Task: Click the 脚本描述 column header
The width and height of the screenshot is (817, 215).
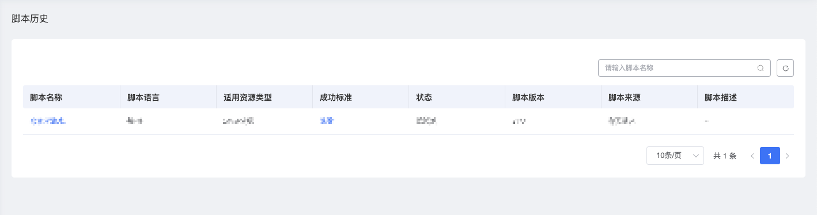Action: [721, 97]
